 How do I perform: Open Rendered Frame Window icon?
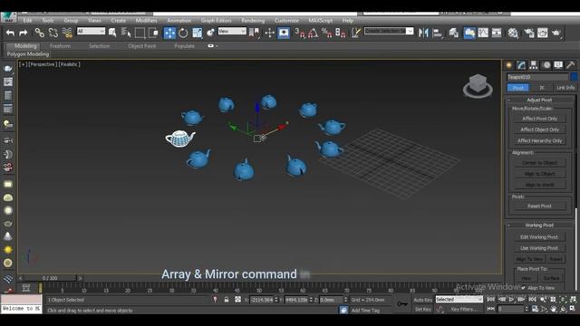click(543, 33)
